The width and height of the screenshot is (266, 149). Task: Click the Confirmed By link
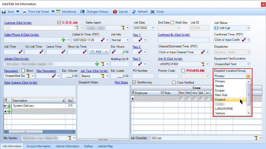point(174,35)
